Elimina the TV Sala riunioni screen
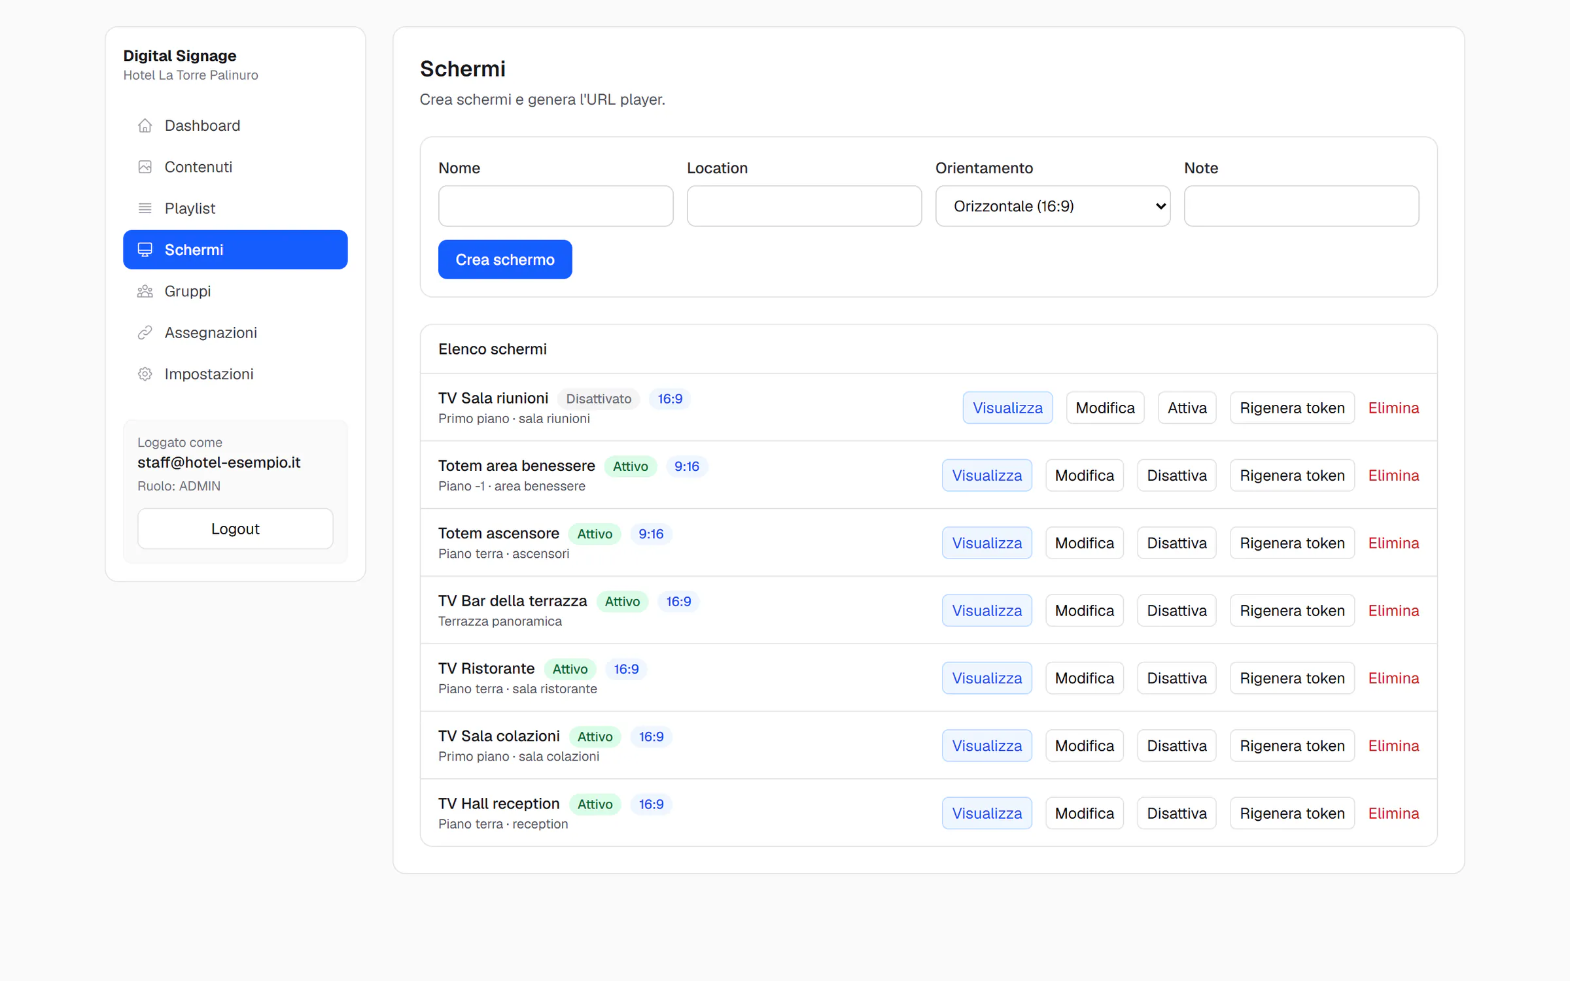This screenshot has height=981, width=1570. point(1393,408)
